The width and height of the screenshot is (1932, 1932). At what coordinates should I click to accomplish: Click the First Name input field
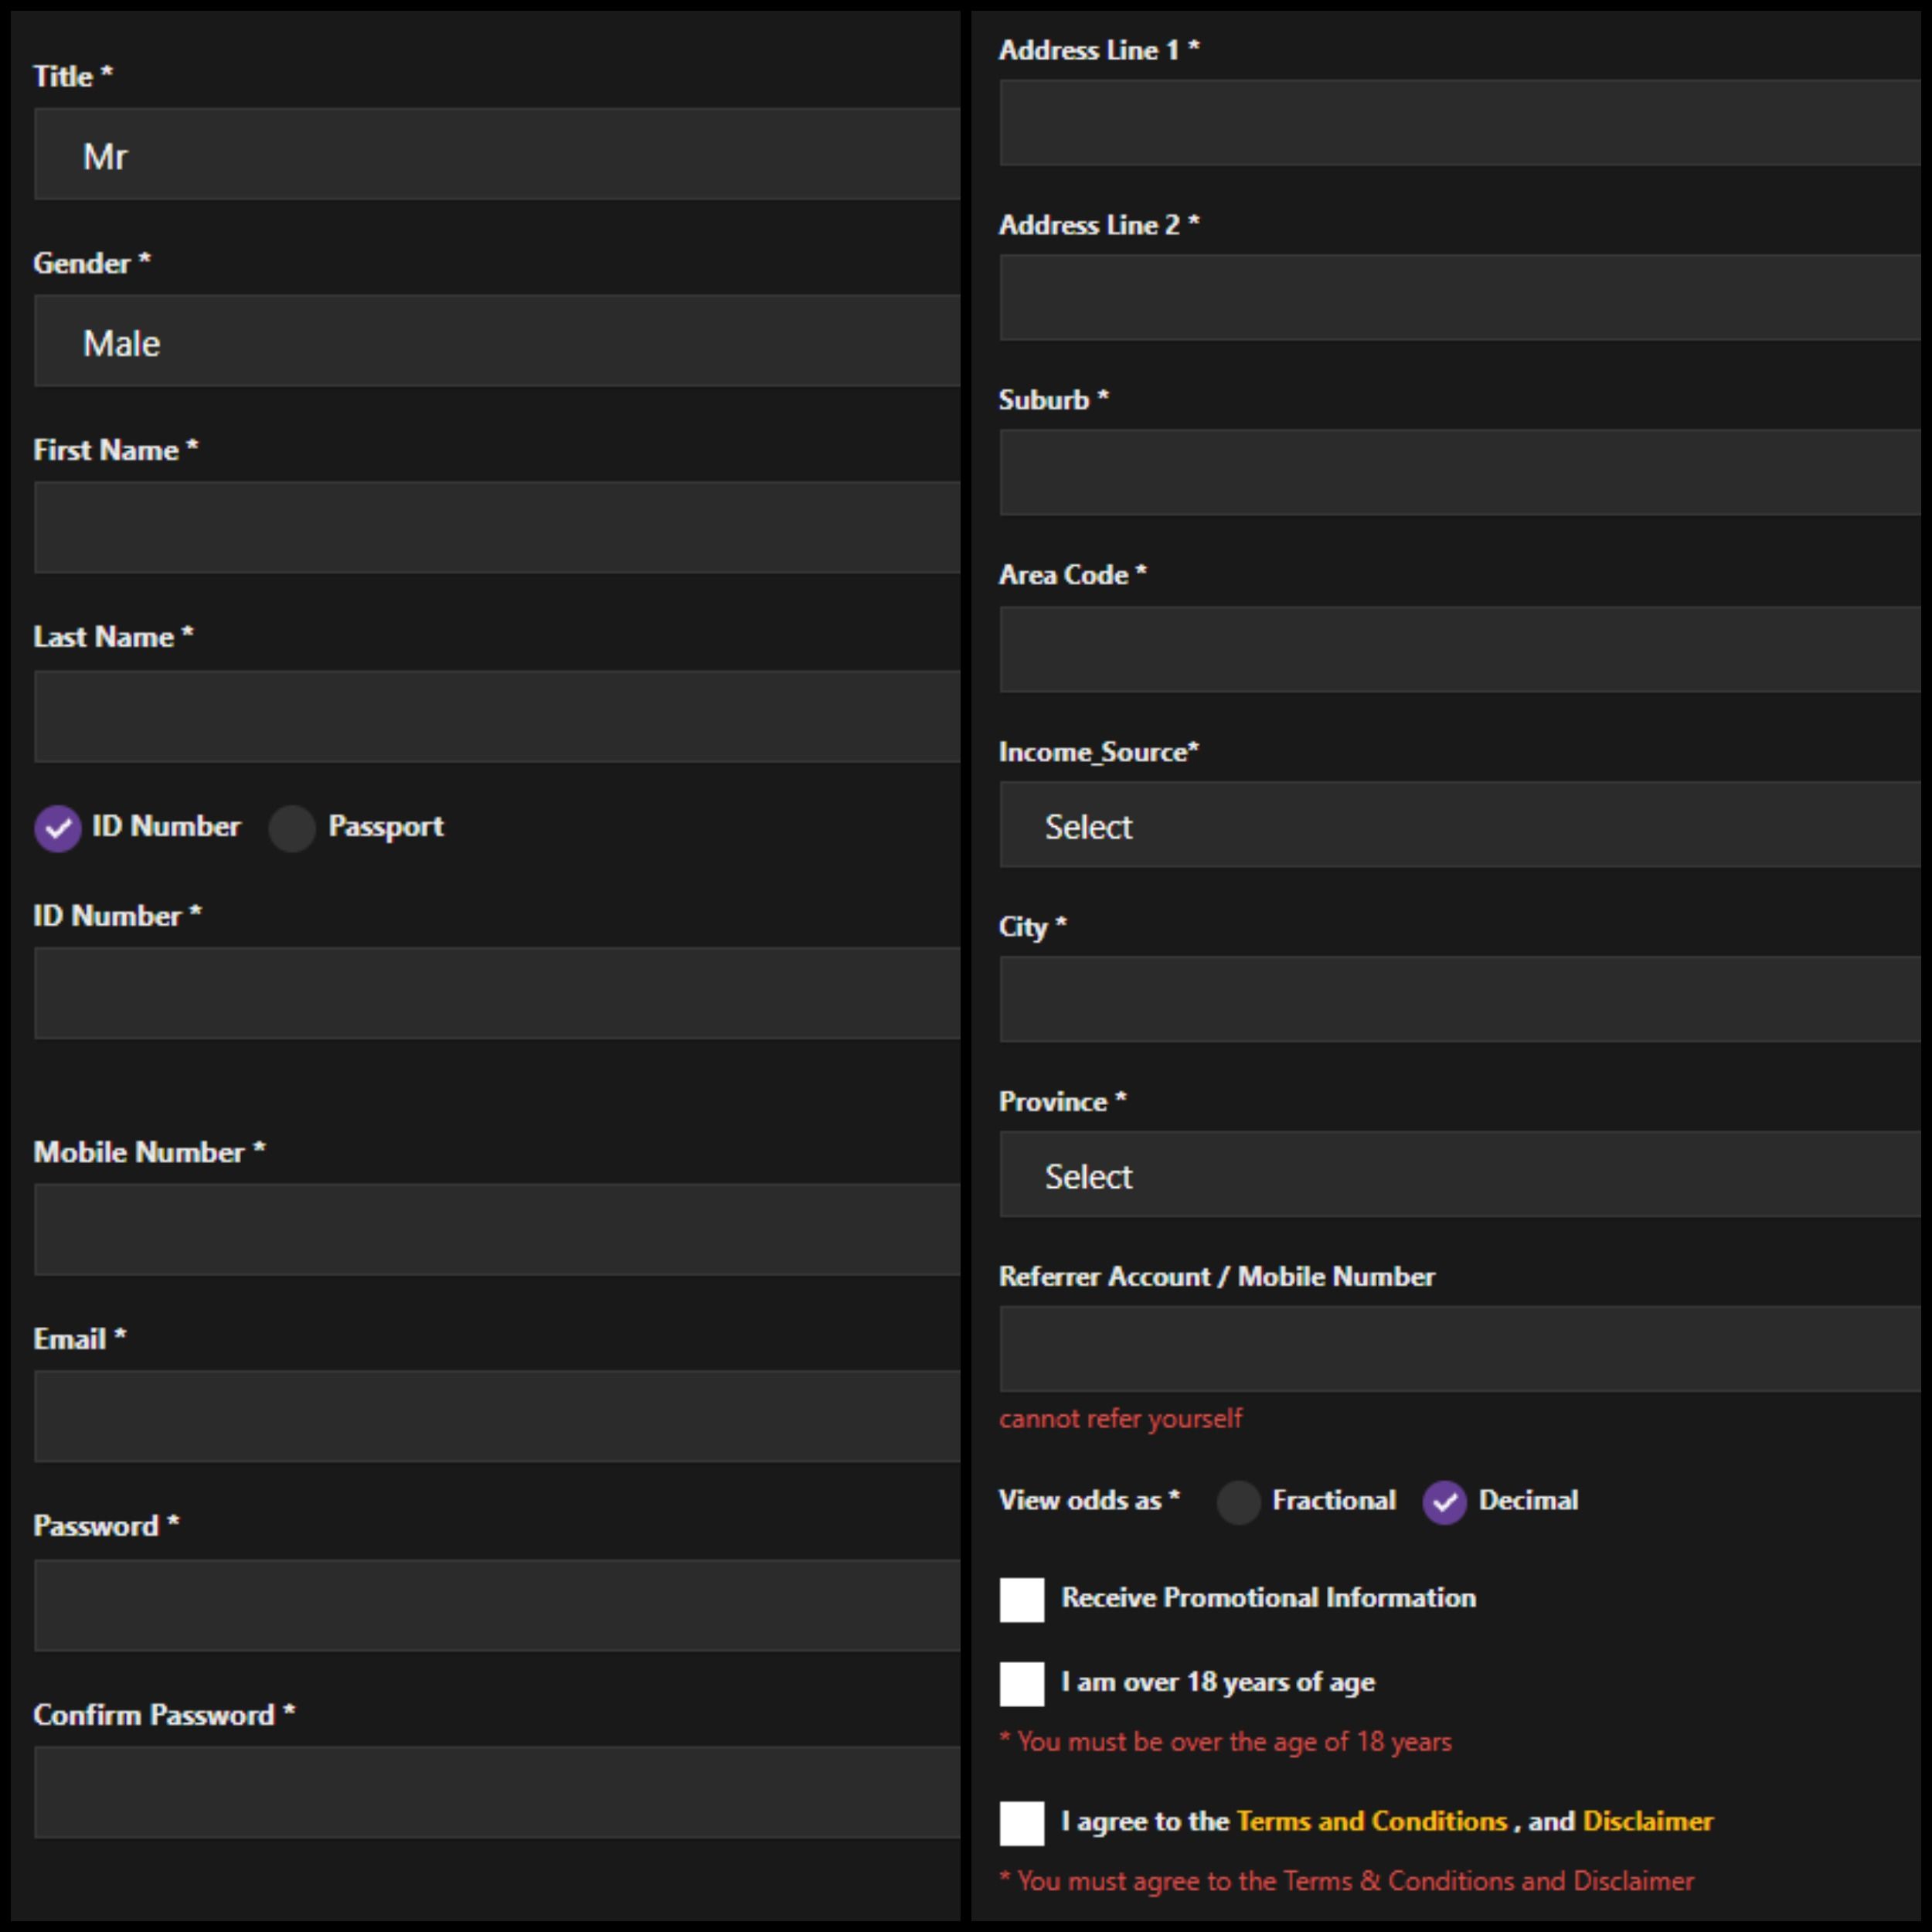(497, 528)
